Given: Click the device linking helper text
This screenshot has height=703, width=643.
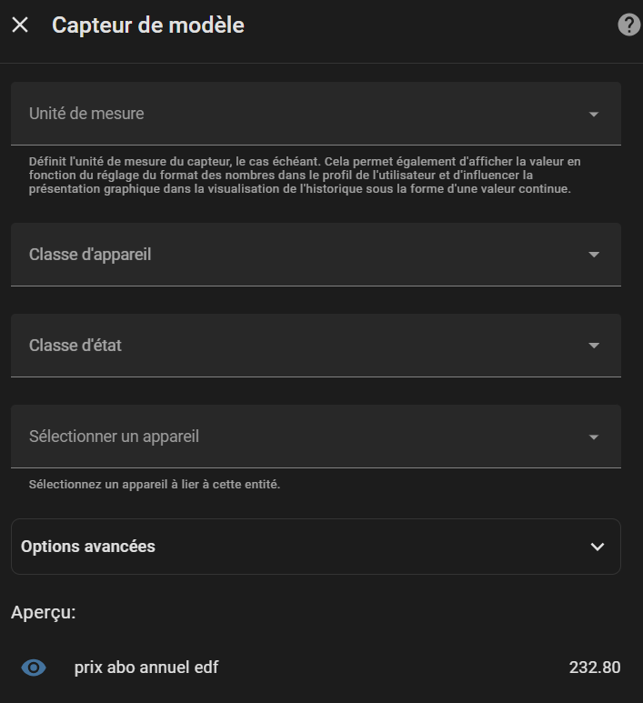Looking at the screenshot, I should pyautogui.click(x=155, y=485).
